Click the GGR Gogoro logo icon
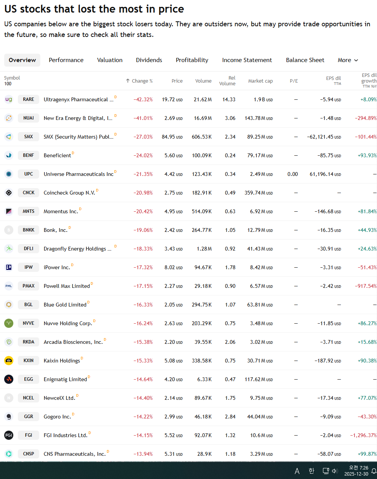 click(9, 417)
